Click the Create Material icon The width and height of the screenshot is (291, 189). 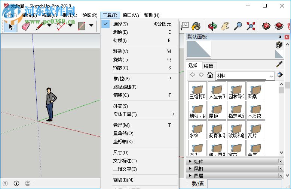pyautogui.click(x=279, y=45)
